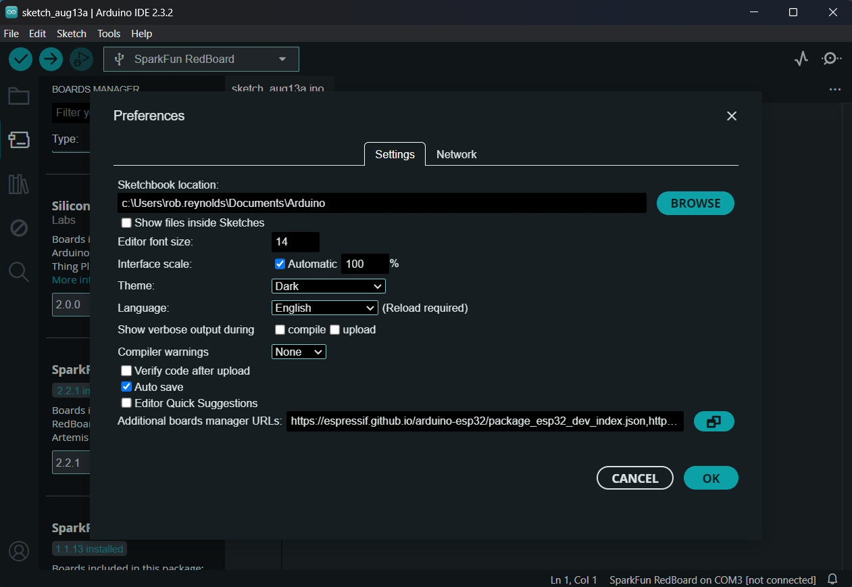
Task: Open the Compiler warnings dropdown
Action: [299, 351]
